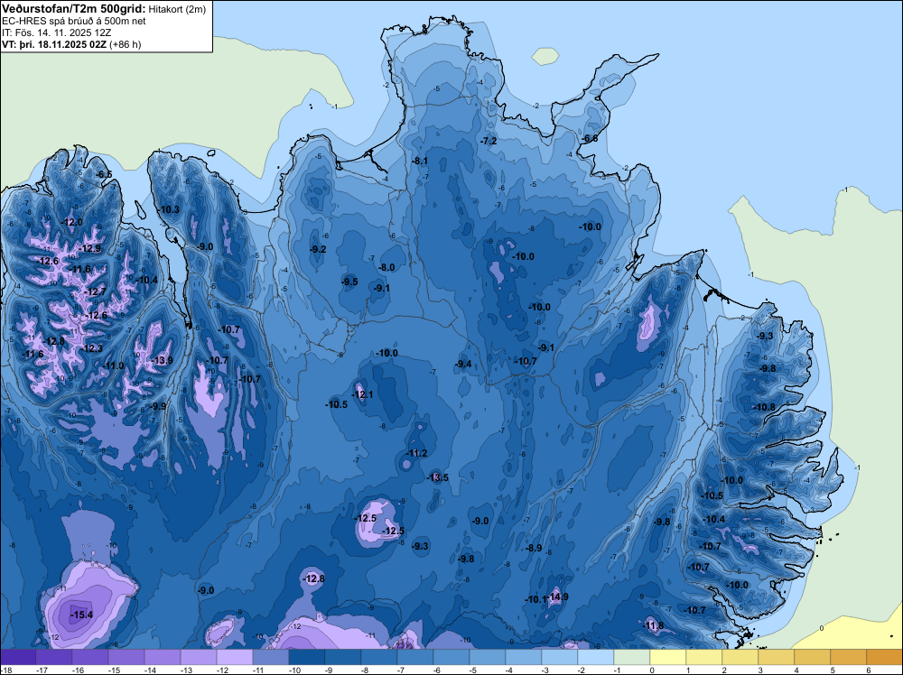Click the -7.2 temperature value
Viewport: 903px width, 675px height.
pyautogui.click(x=489, y=141)
